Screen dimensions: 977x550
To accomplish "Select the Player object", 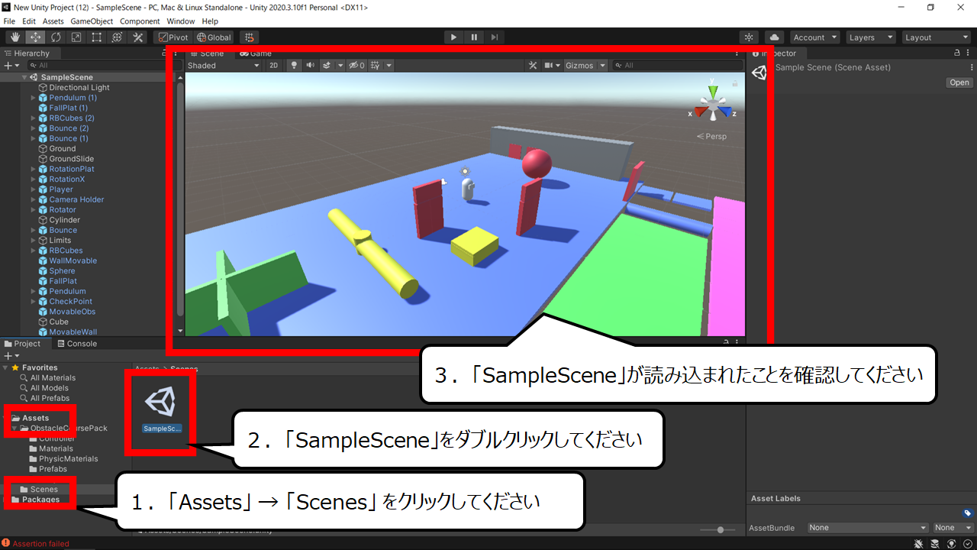I will [61, 189].
